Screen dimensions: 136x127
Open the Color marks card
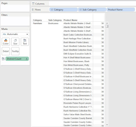coord(6,42)
